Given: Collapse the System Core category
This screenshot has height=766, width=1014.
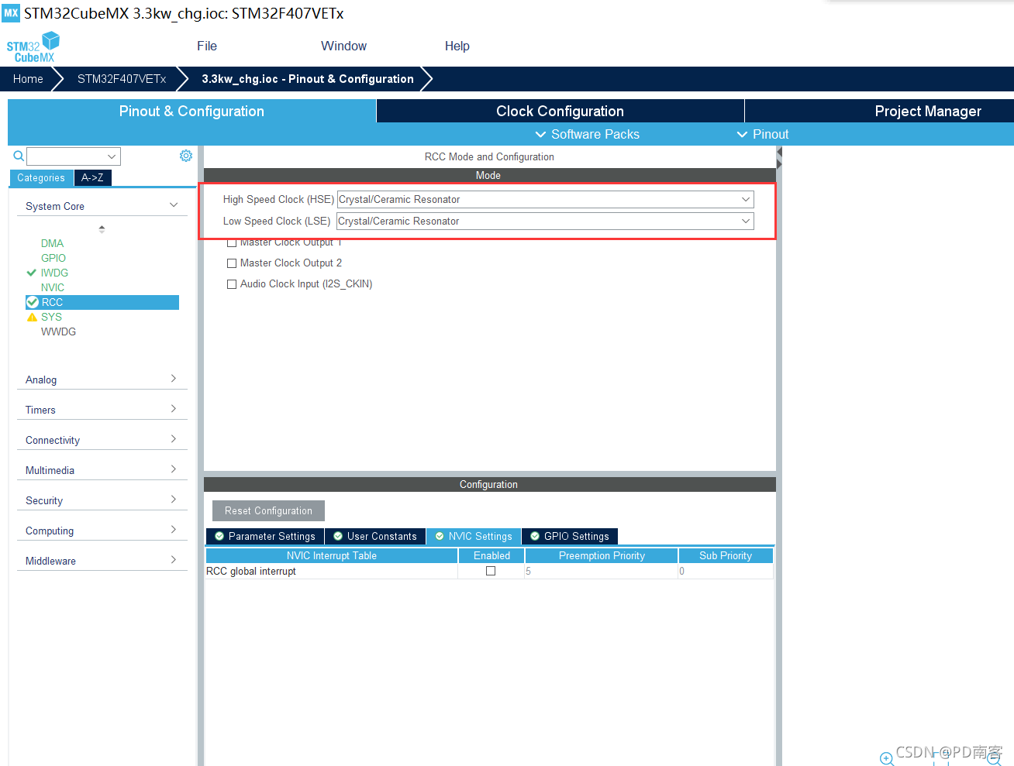Looking at the screenshot, I should 102,206.
